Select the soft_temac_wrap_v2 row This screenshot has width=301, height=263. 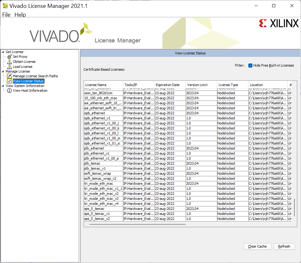(188, 178)
